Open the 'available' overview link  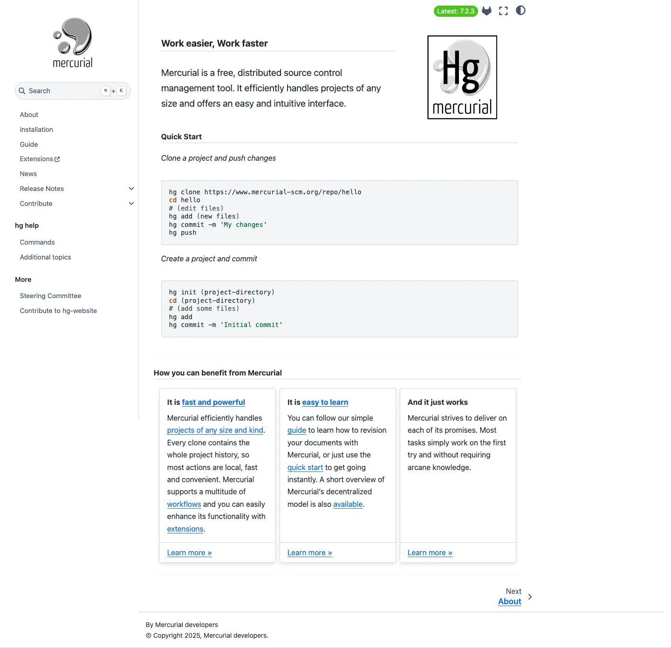click(348, 504)
